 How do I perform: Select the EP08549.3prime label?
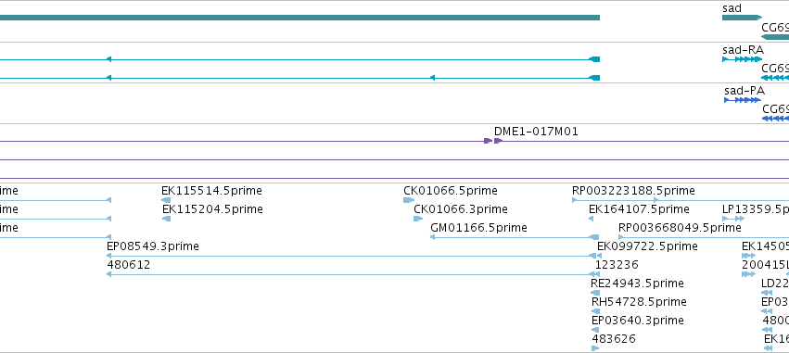(153, 246)
